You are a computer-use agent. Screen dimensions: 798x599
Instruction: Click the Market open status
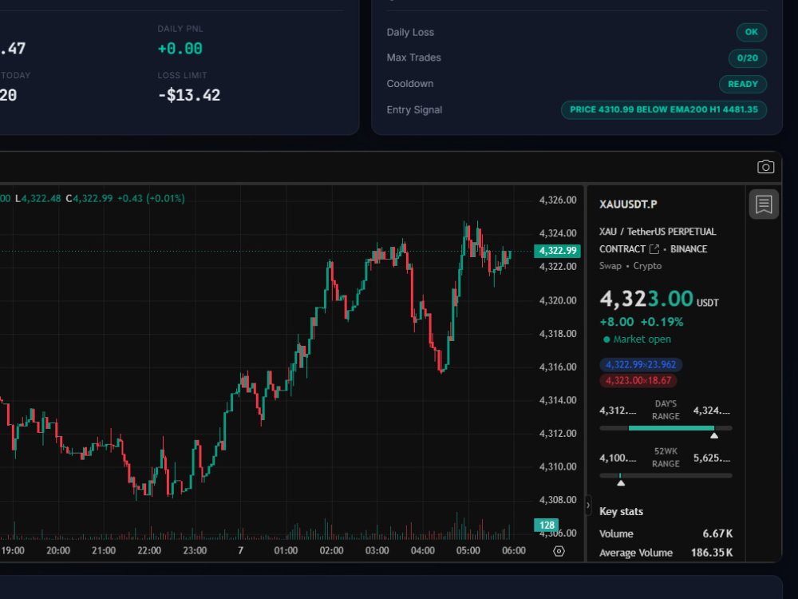(637, 339)
